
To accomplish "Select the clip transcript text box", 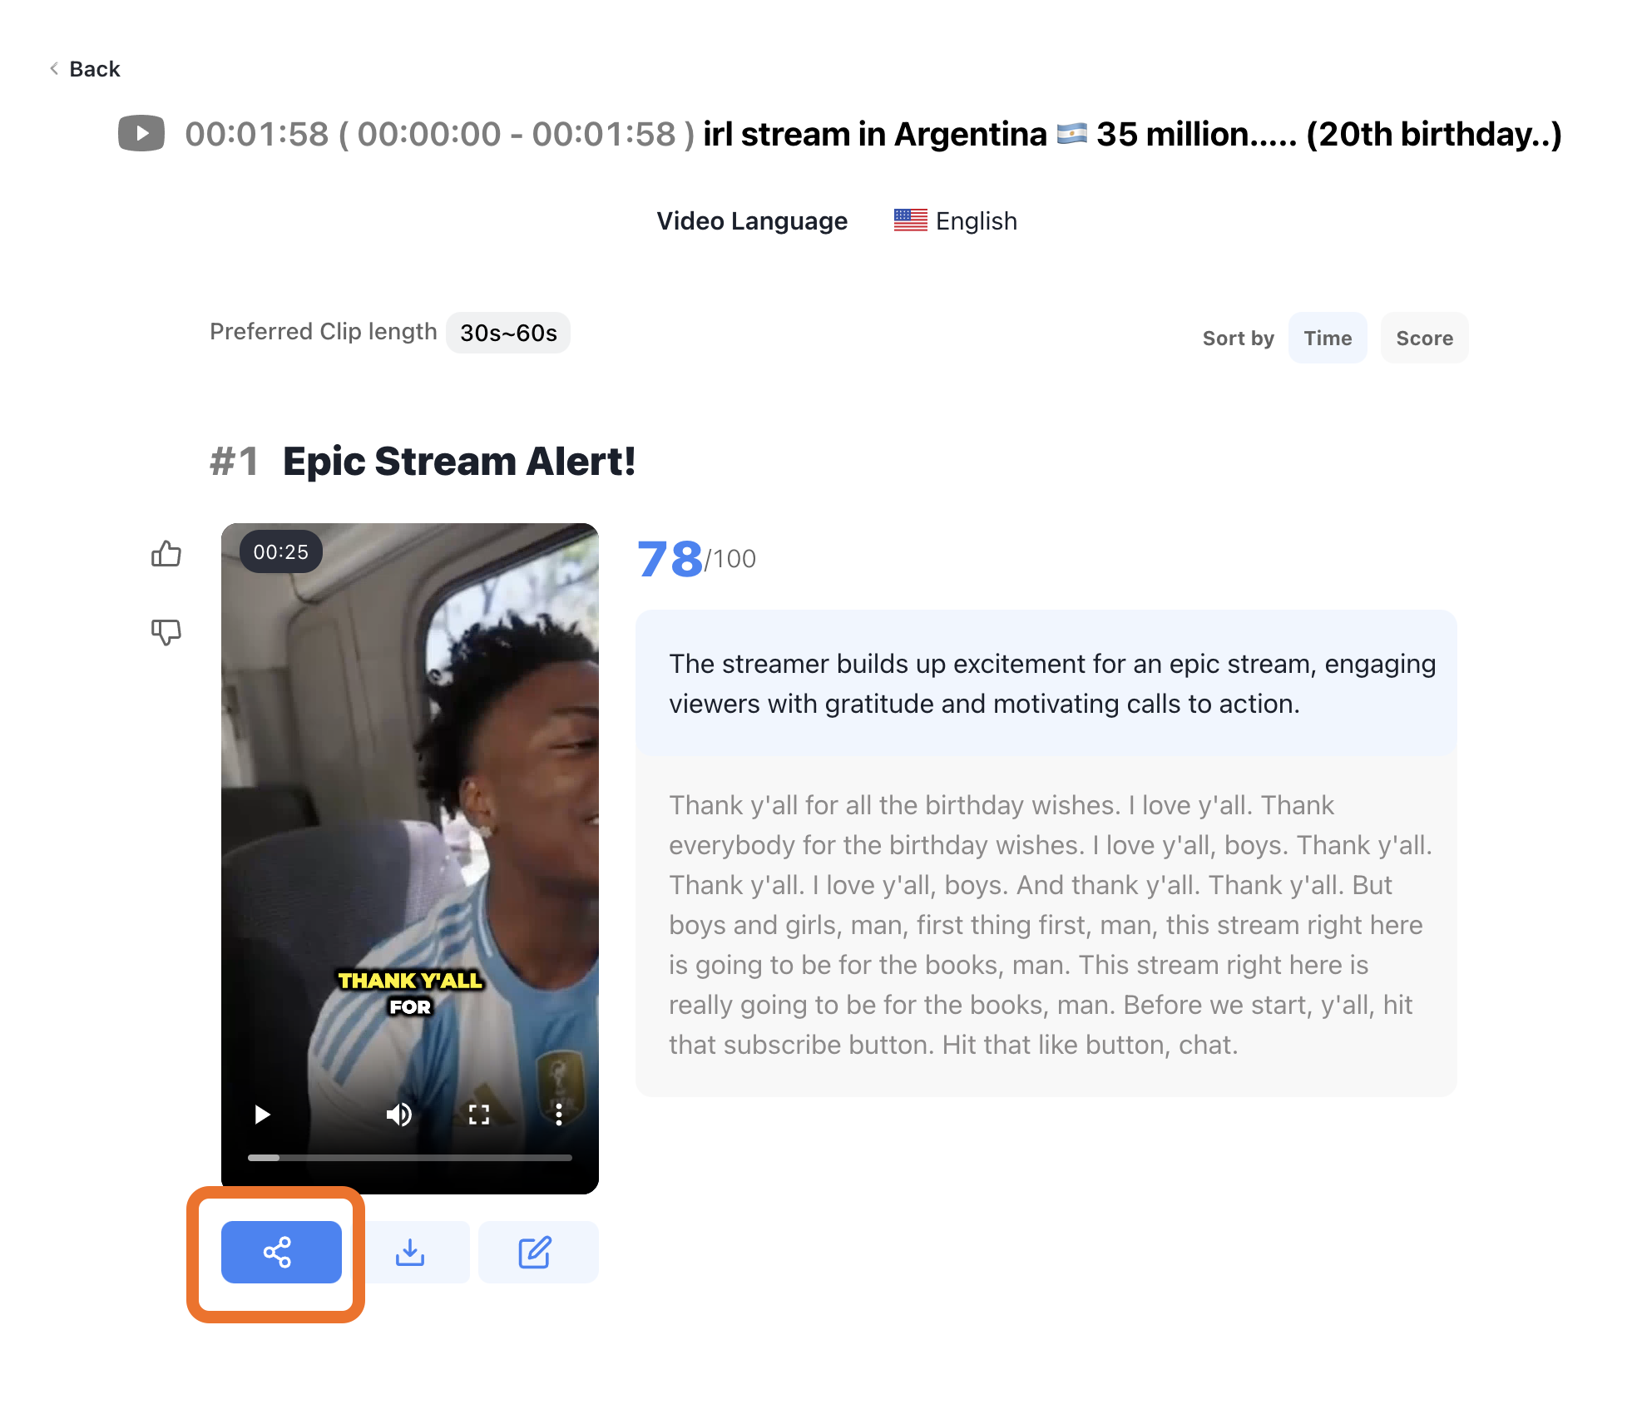I will 1046,925.
